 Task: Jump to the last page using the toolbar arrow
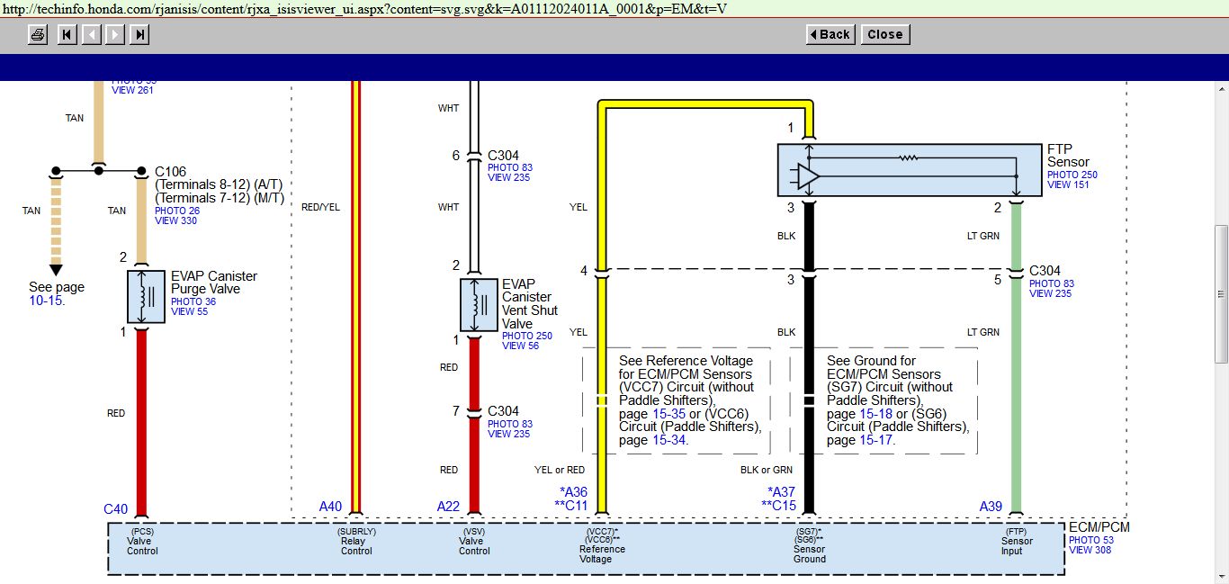click(139, 34)
